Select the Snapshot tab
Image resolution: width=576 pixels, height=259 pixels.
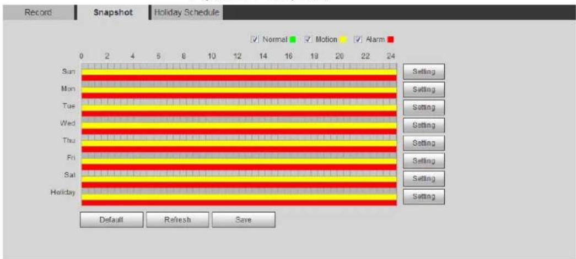pos(113,13)
